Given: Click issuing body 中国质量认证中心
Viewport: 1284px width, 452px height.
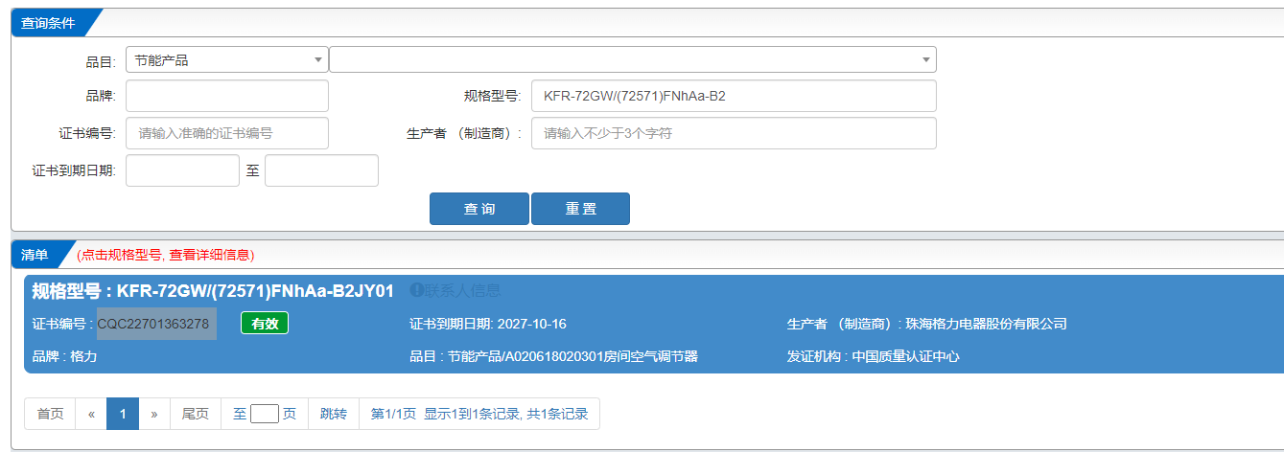Looking at the screenshot, I should [906, 356].
